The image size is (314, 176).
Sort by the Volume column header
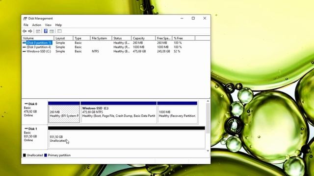38,38
